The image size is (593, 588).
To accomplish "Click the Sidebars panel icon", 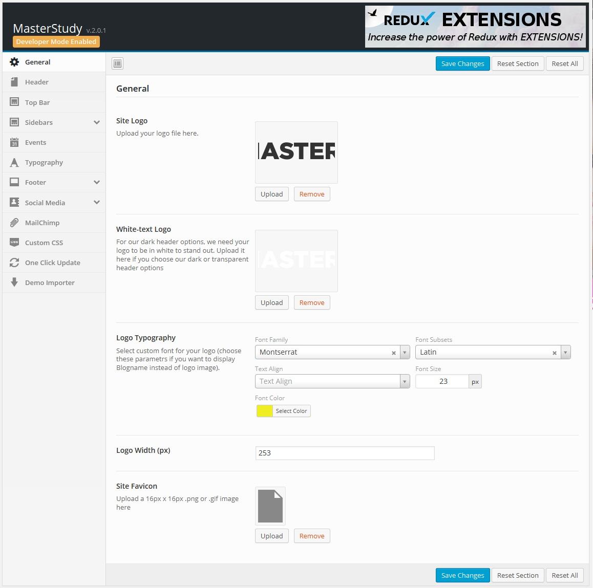I will [x=14, y=122].
